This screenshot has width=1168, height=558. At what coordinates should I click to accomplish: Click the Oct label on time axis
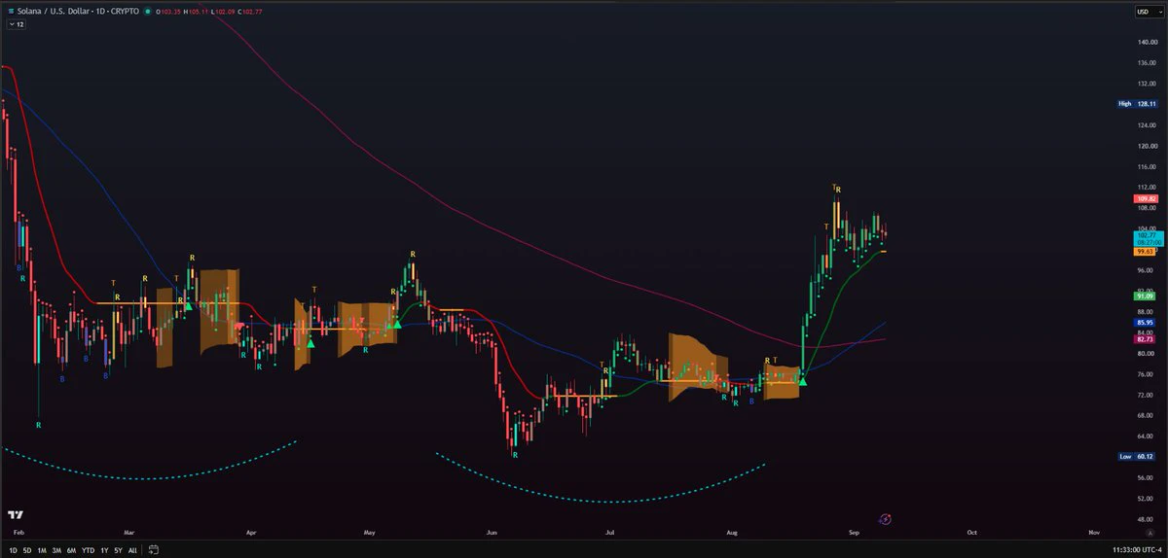[x=972, y=533]
